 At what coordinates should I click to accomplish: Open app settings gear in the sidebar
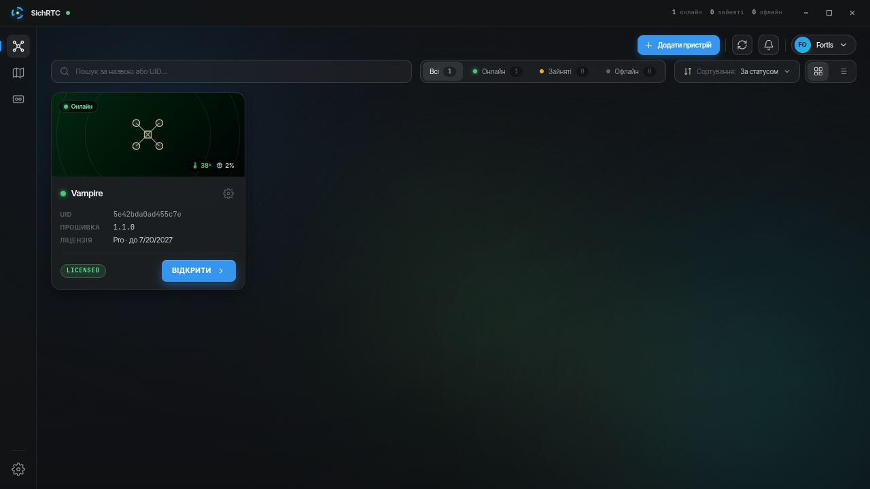[18, 469]
